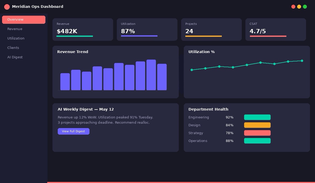Click the Operations department label
Viewport: 315px width, 183px height.
coord(198,141)
